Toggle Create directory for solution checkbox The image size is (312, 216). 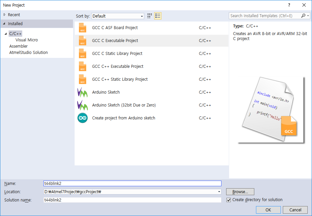[229, 200]
